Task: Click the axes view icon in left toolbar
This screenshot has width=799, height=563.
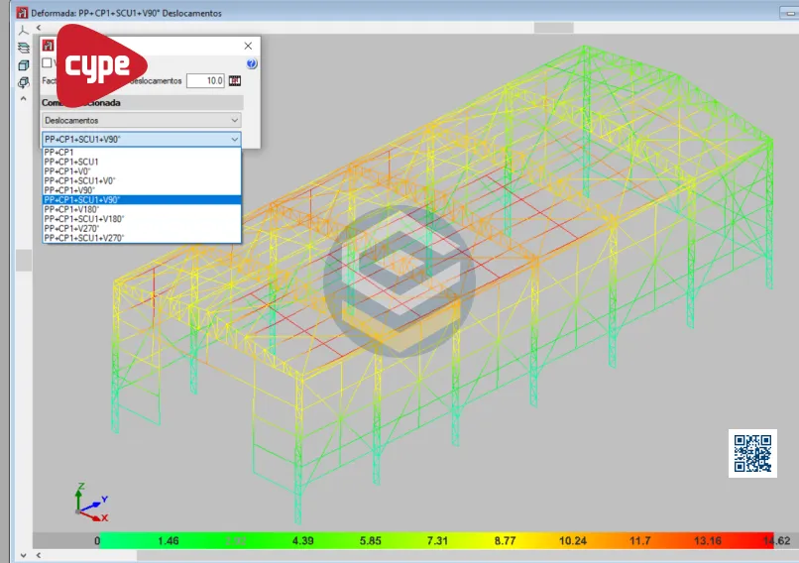Action: point(24,29)
